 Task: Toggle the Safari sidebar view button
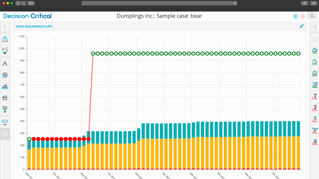[31, 3]
